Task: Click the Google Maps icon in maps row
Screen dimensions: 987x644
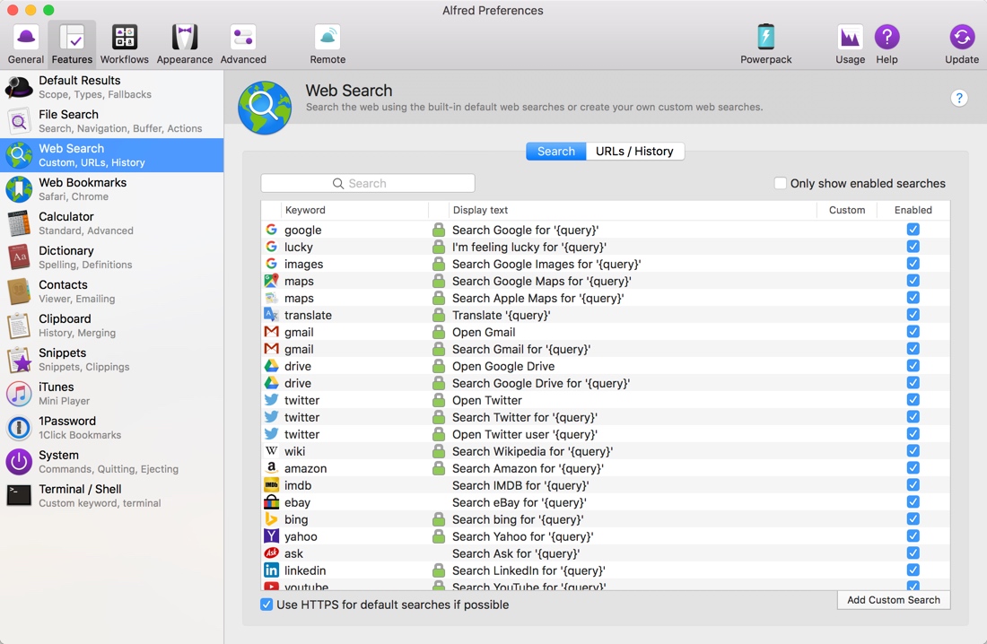Action: (271, 281)
